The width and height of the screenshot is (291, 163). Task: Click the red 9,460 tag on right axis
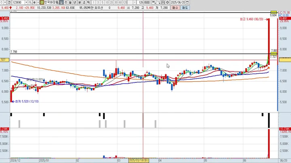284,18
